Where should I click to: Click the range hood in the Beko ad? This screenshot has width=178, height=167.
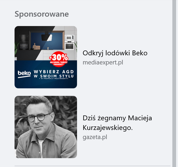click(x=47, y=36)
